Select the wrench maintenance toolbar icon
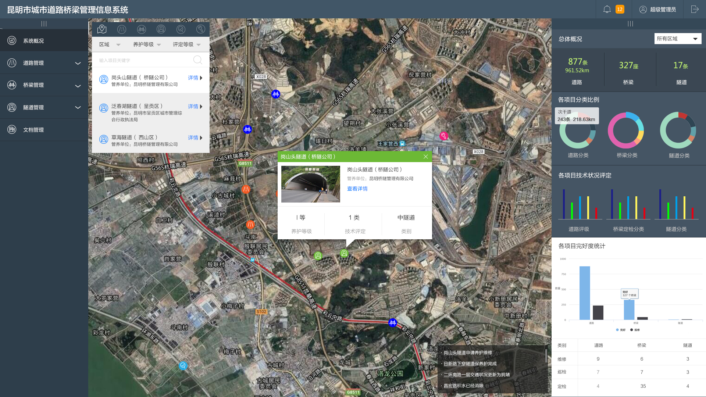Screen dimensions: 706x397 [x=201, y=29]
